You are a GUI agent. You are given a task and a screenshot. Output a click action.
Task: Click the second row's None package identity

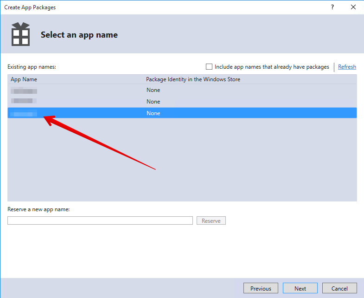point(153,102)
